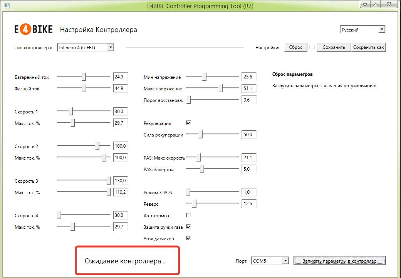Click the Батарейный ток slider
The image size is (401, 278).
pos(84,77)
